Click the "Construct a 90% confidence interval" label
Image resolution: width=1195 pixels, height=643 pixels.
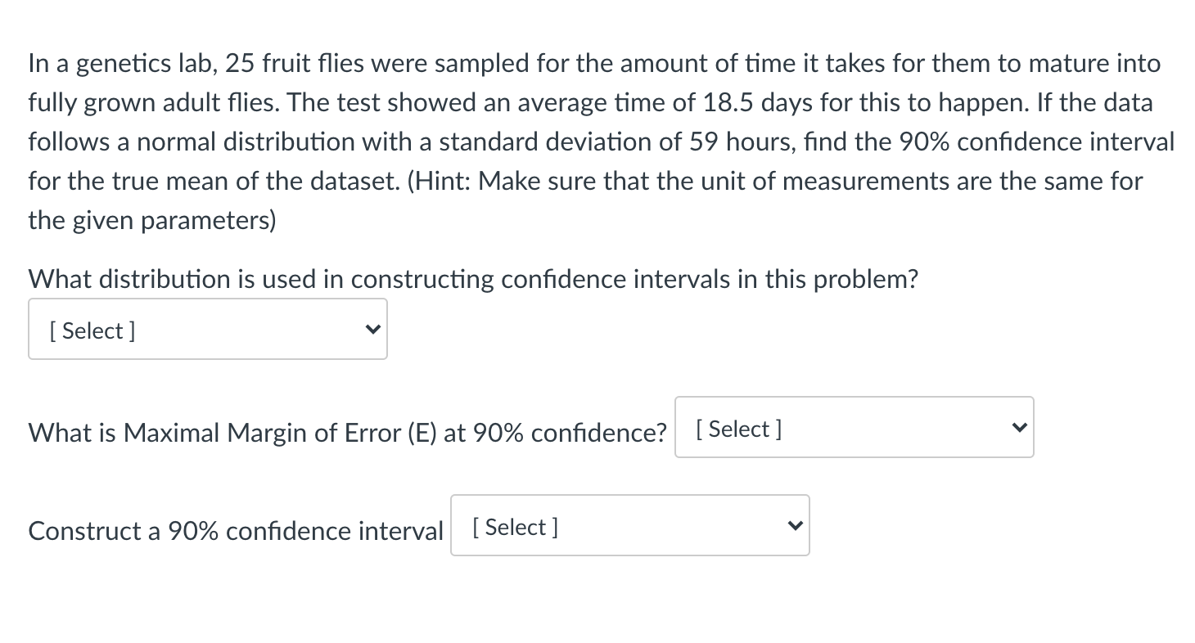236,531
